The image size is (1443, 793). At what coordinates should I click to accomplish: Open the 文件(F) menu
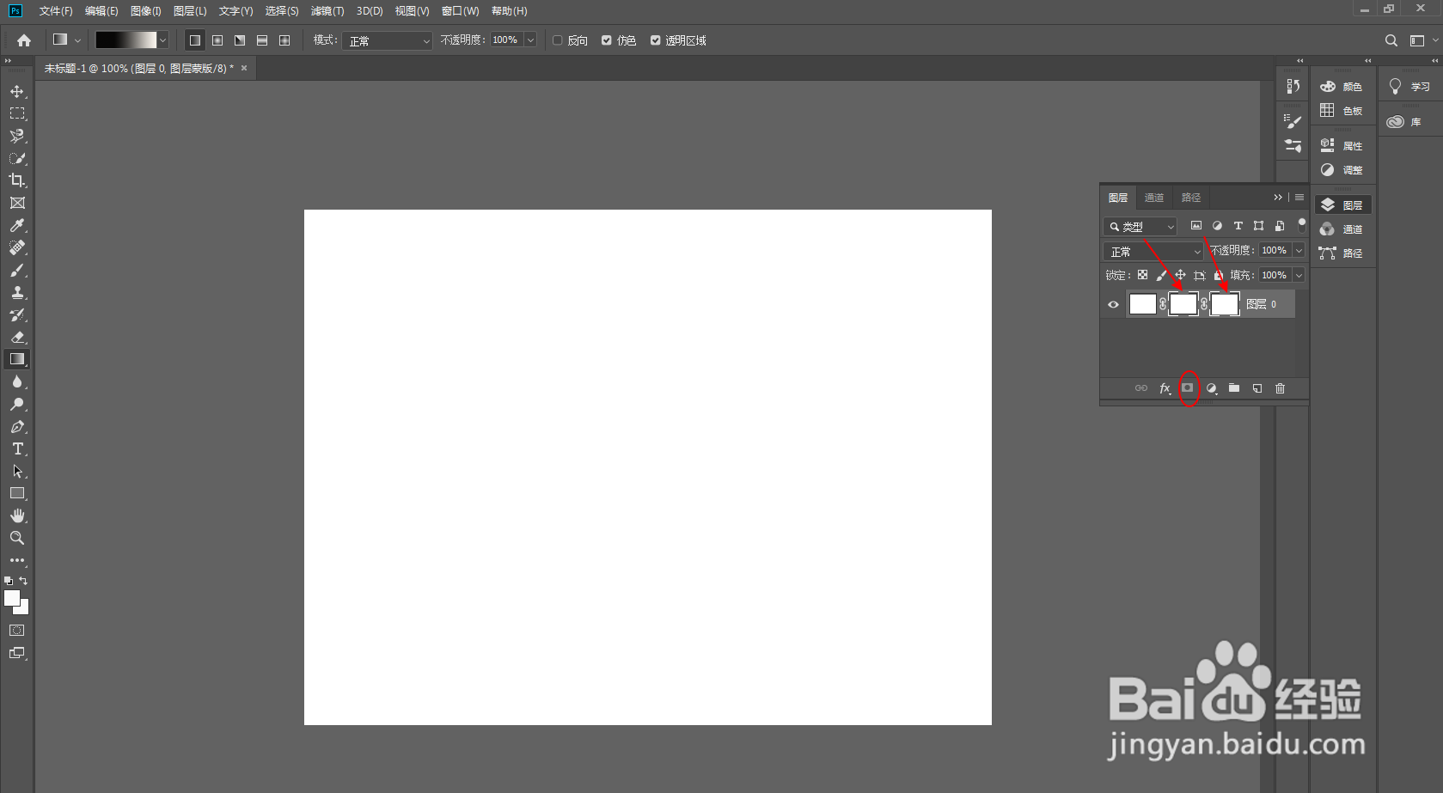tap(56, 11)
